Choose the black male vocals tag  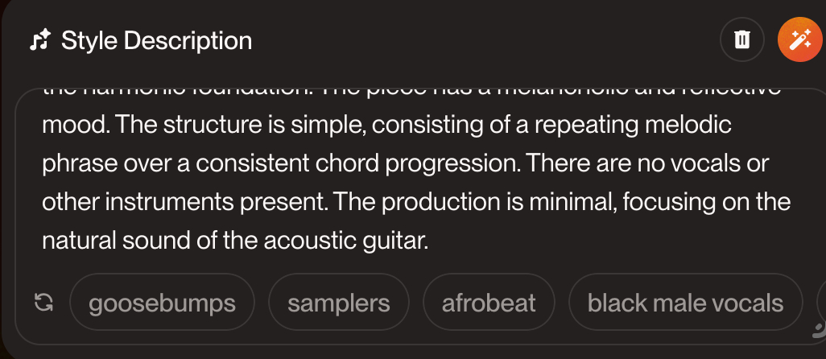point(685,303)
